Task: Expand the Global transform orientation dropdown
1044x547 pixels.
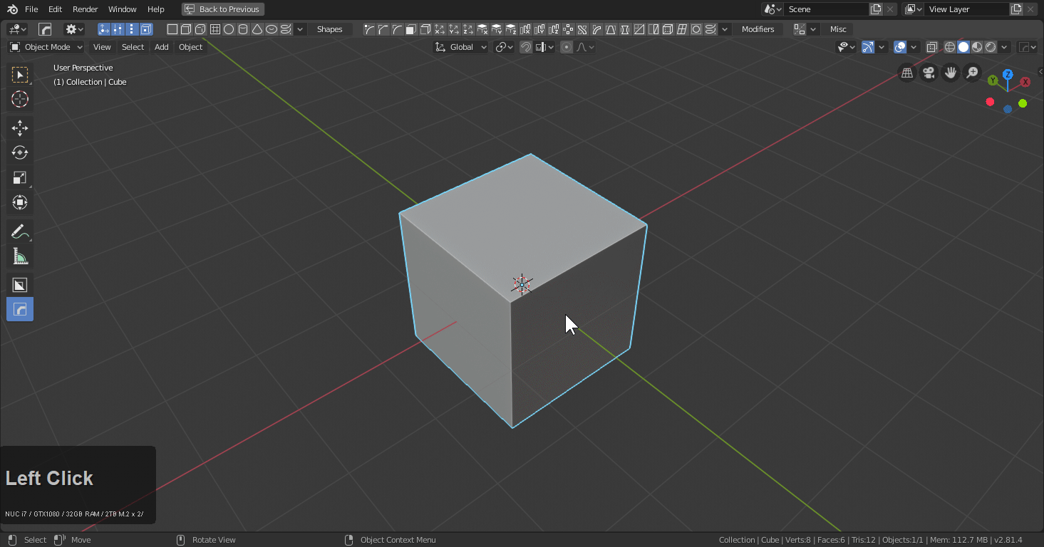Action: pos(461,47)
